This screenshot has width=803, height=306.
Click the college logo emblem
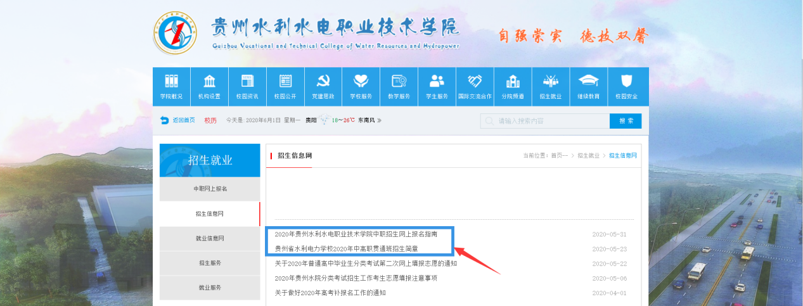175,33
